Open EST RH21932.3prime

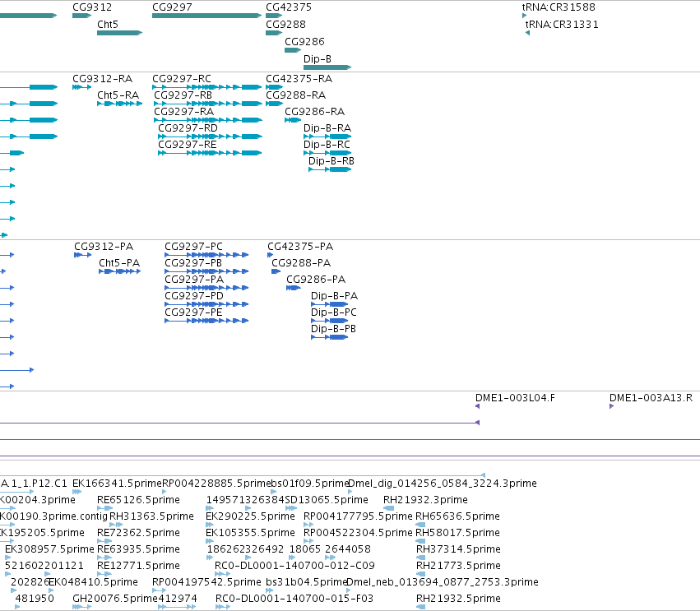pyautogui.click(x=425, y=500)
